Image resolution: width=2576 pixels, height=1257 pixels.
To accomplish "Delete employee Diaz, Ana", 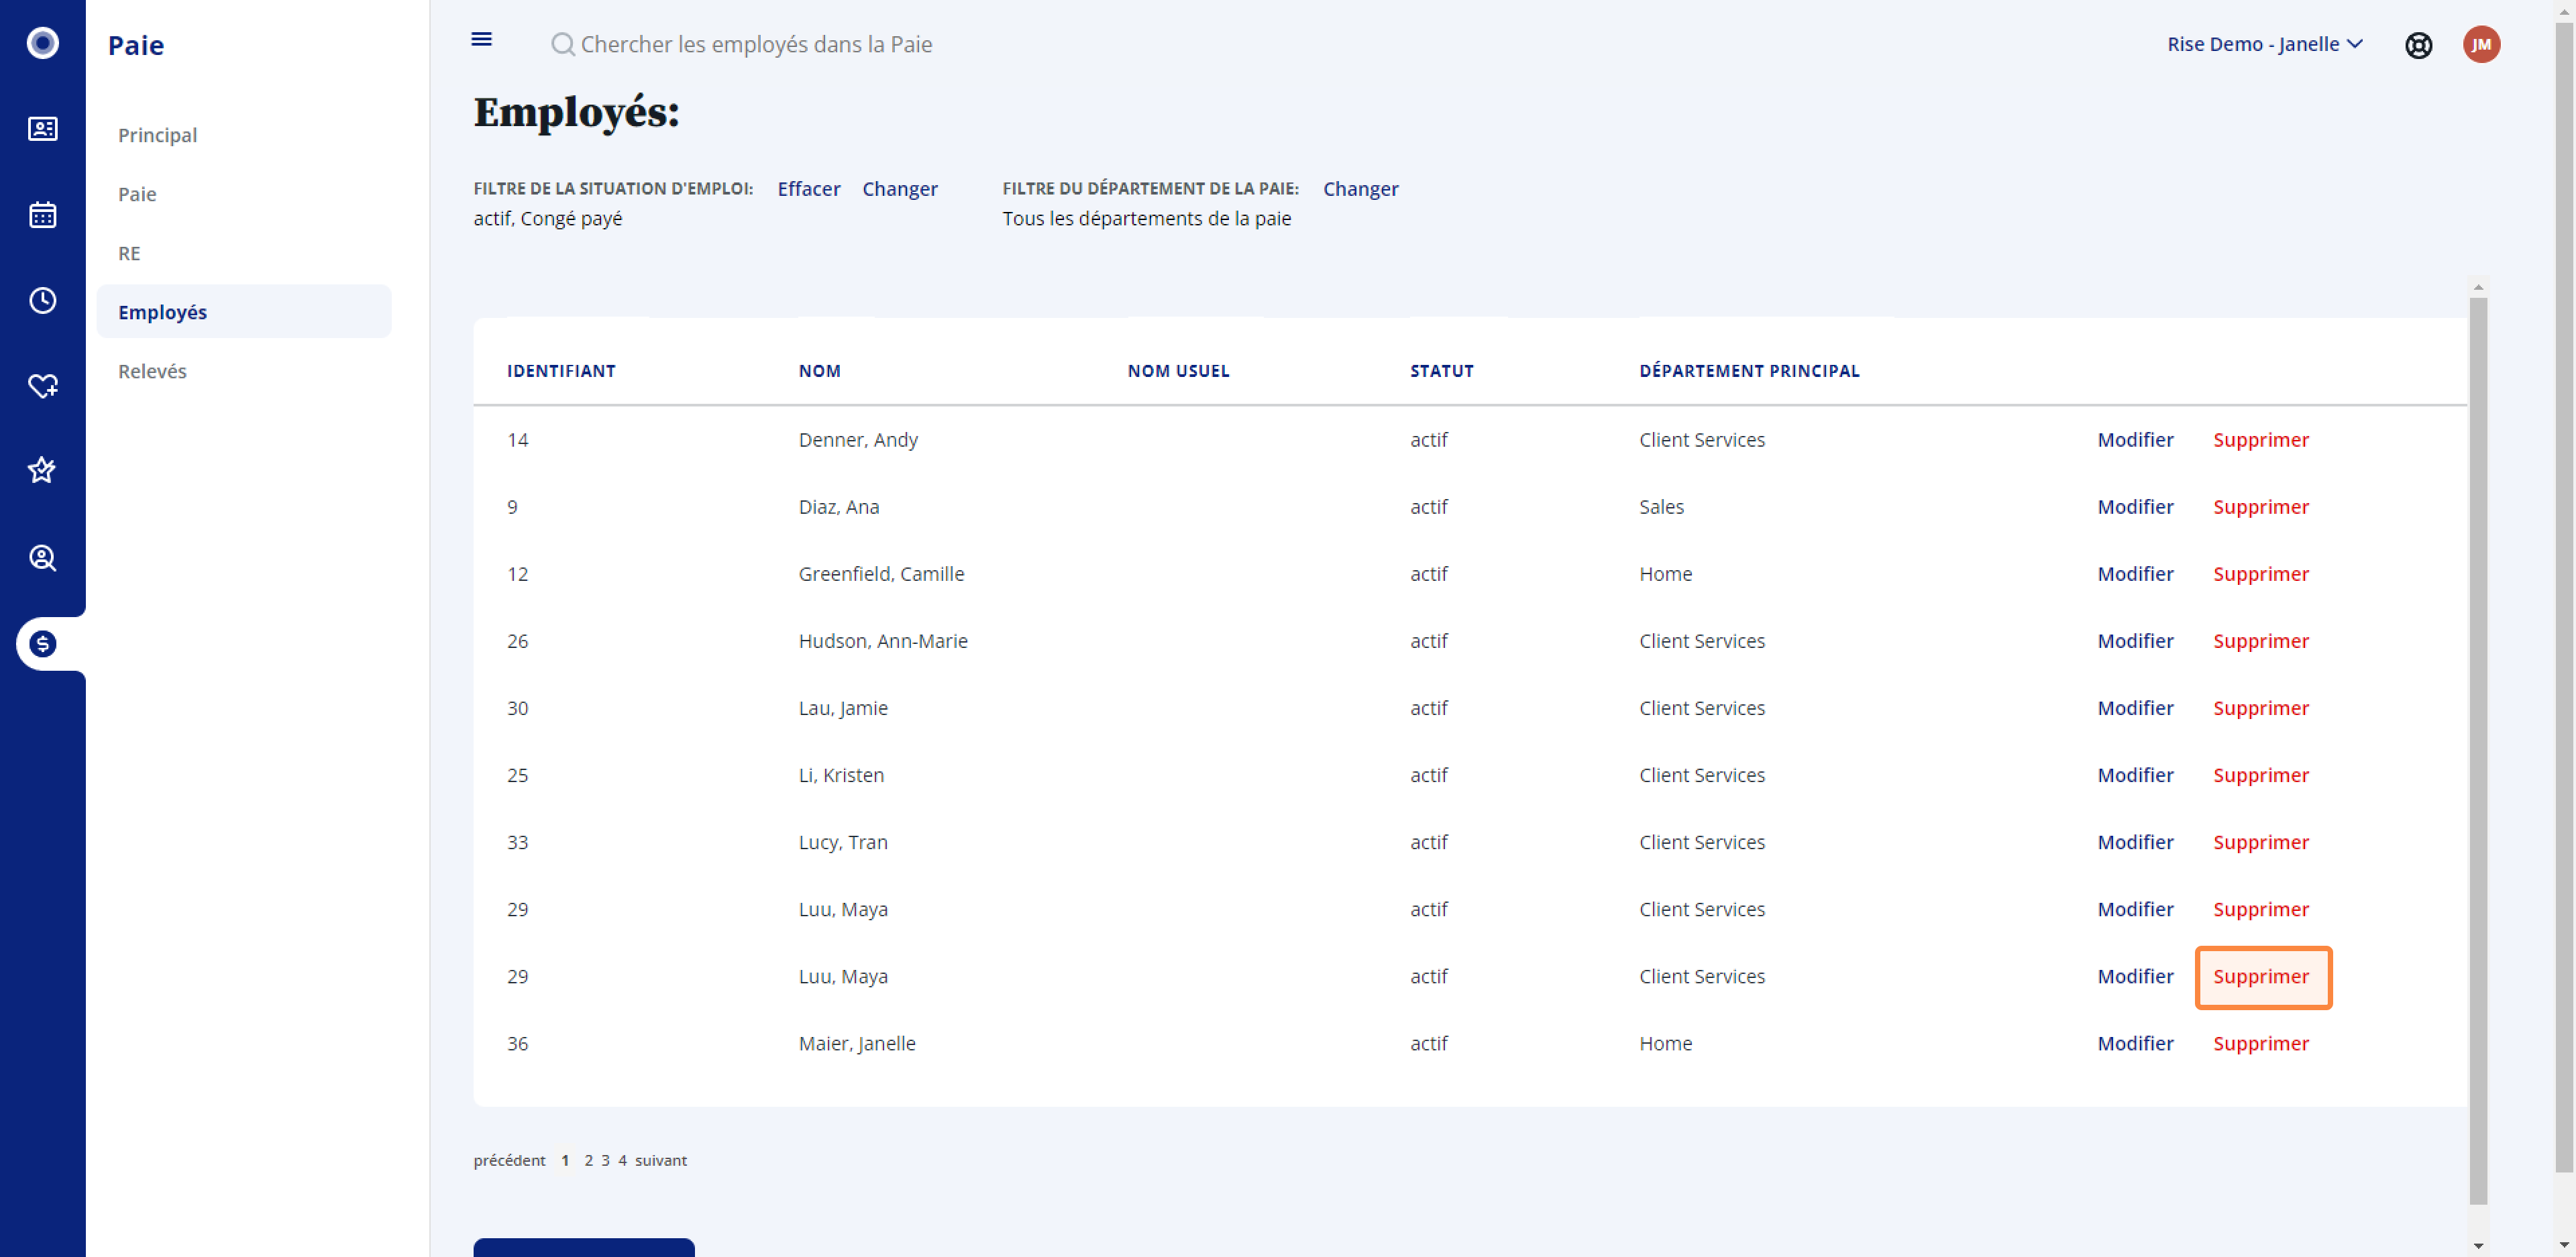I will (x=2260, y=507).
